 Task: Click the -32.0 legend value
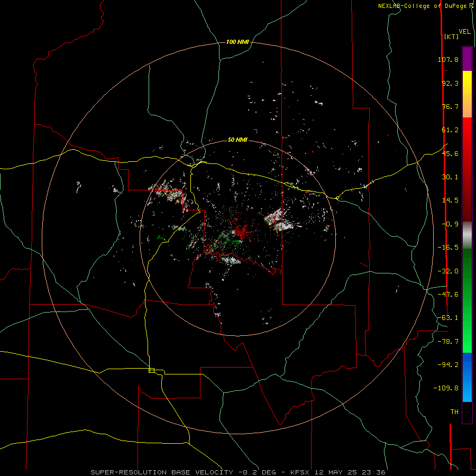pos(448,271)
